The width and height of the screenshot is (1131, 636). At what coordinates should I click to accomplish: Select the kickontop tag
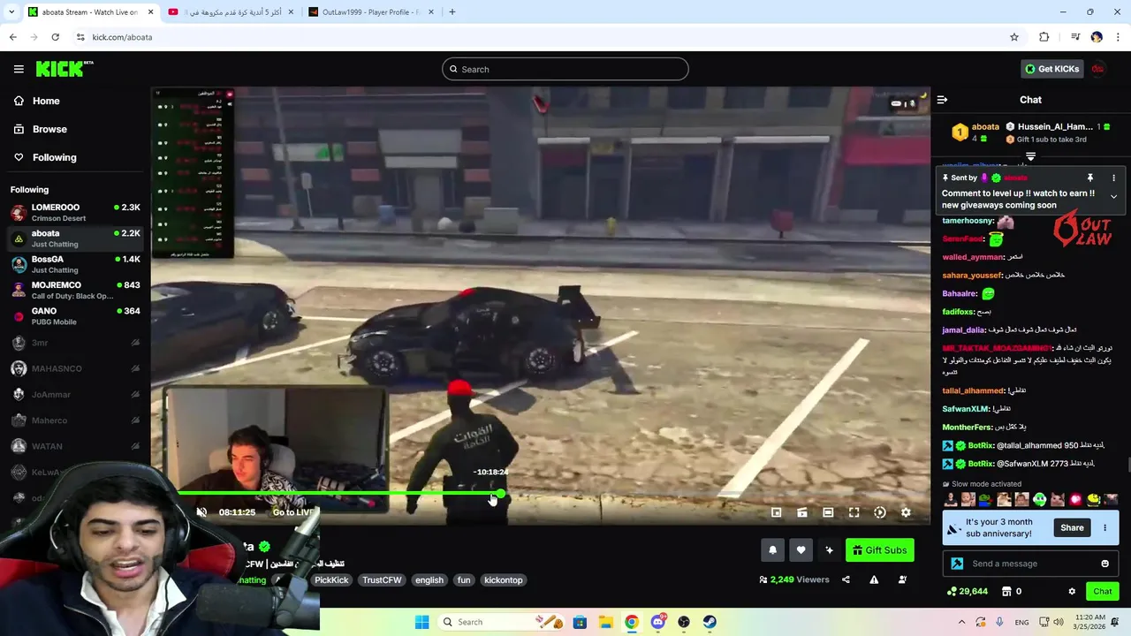pyautogui.click(x=504, y=580)
